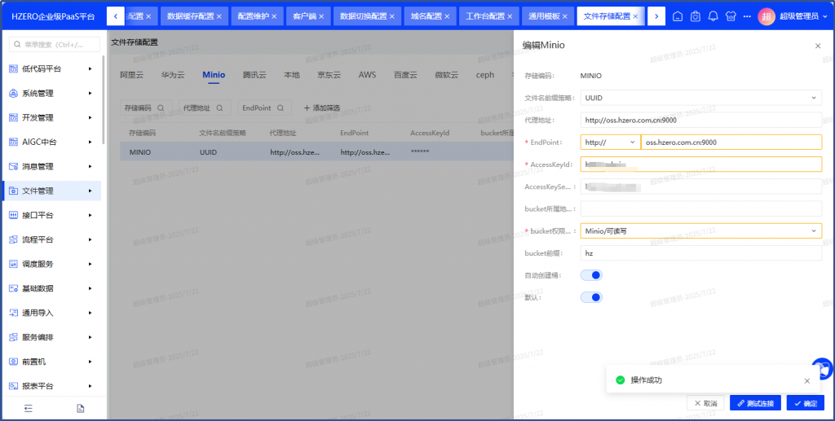Viewport: 835px width, 421px height.
Task: Click the 确定 button
Action: tap(805, 403)
